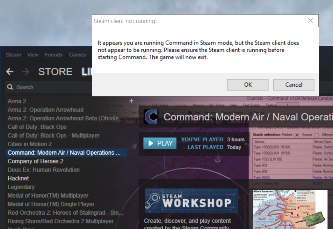This screenshot has height=229, width=333.
Task: Close the 'Steam client not running!' dialog
Action: 310,21
